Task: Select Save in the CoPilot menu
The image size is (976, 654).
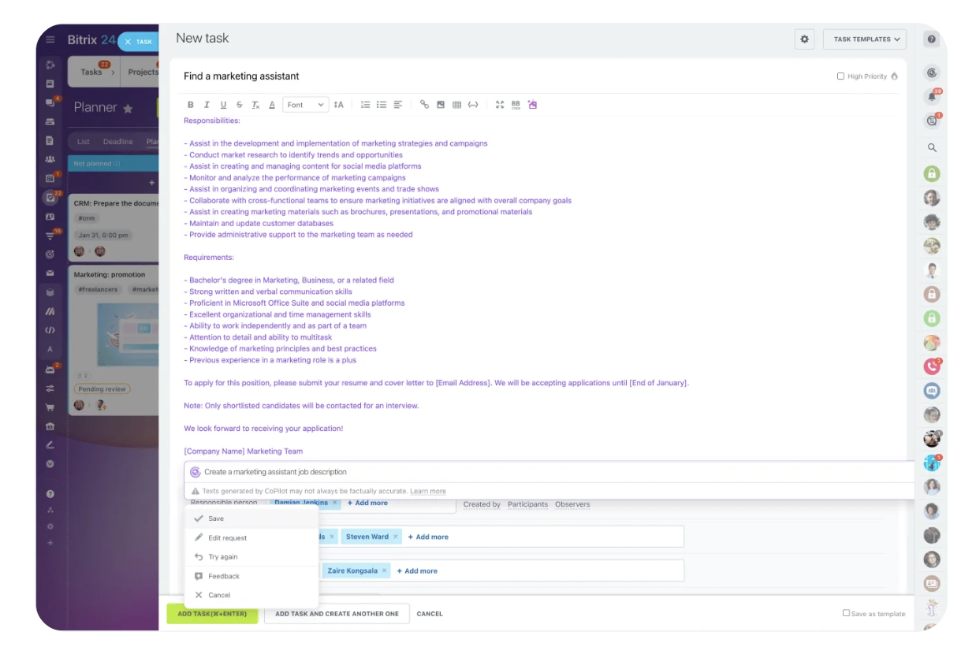Action: pyautogui.click(x=216, y=518)
